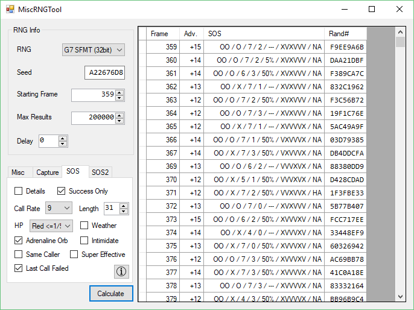This screenshot has height=310, width=414.
Task: Click the Rand# column header
Action: tap(346, 34)
